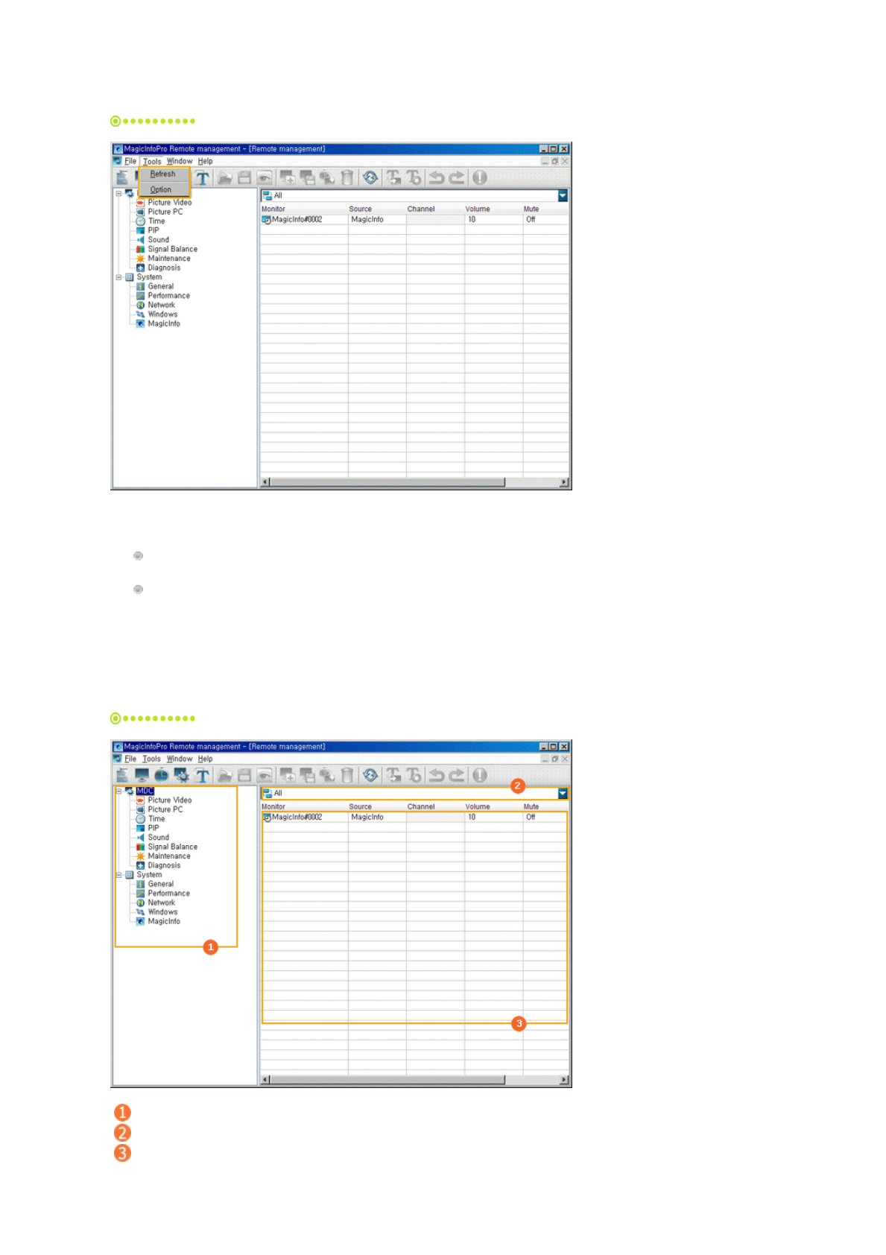The width and height of the screenshot is (886, 1255).
Task: Click the Volume column header in the Tools-menu window
Action: coord(478,209)
